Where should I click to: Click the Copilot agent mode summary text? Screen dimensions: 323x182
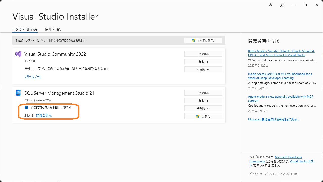click(282, 106)
